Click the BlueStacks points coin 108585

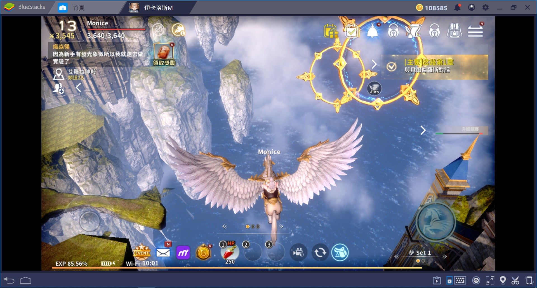[x=432, y=8]
